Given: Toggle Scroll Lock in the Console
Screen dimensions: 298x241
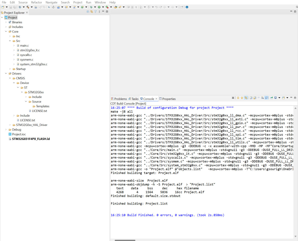Looking at the screenshot, I should (x=254, y=98).
